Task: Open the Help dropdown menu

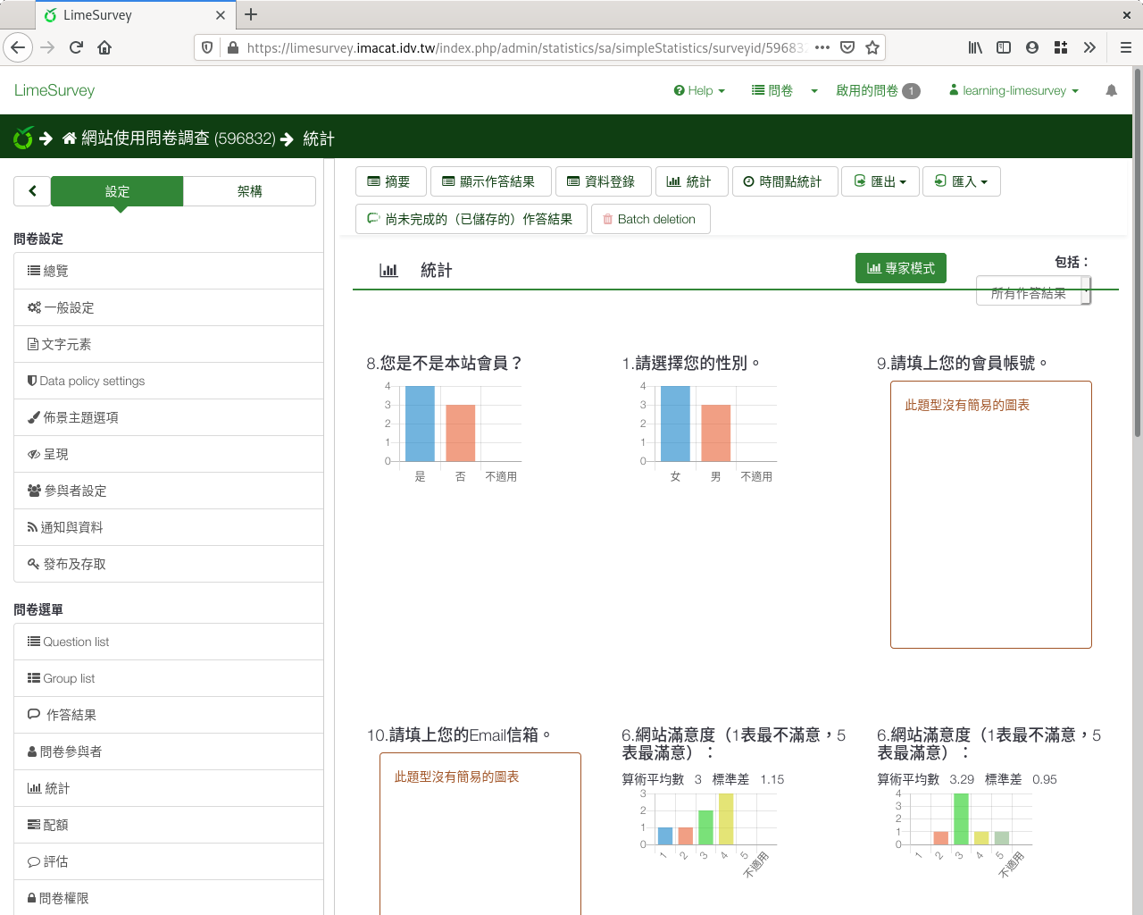Action: 699,90
